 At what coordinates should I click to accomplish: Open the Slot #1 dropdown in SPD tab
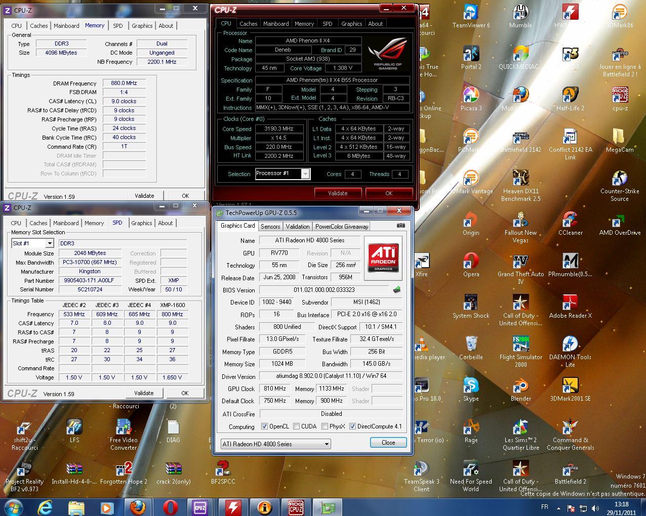tap(32, 243)
